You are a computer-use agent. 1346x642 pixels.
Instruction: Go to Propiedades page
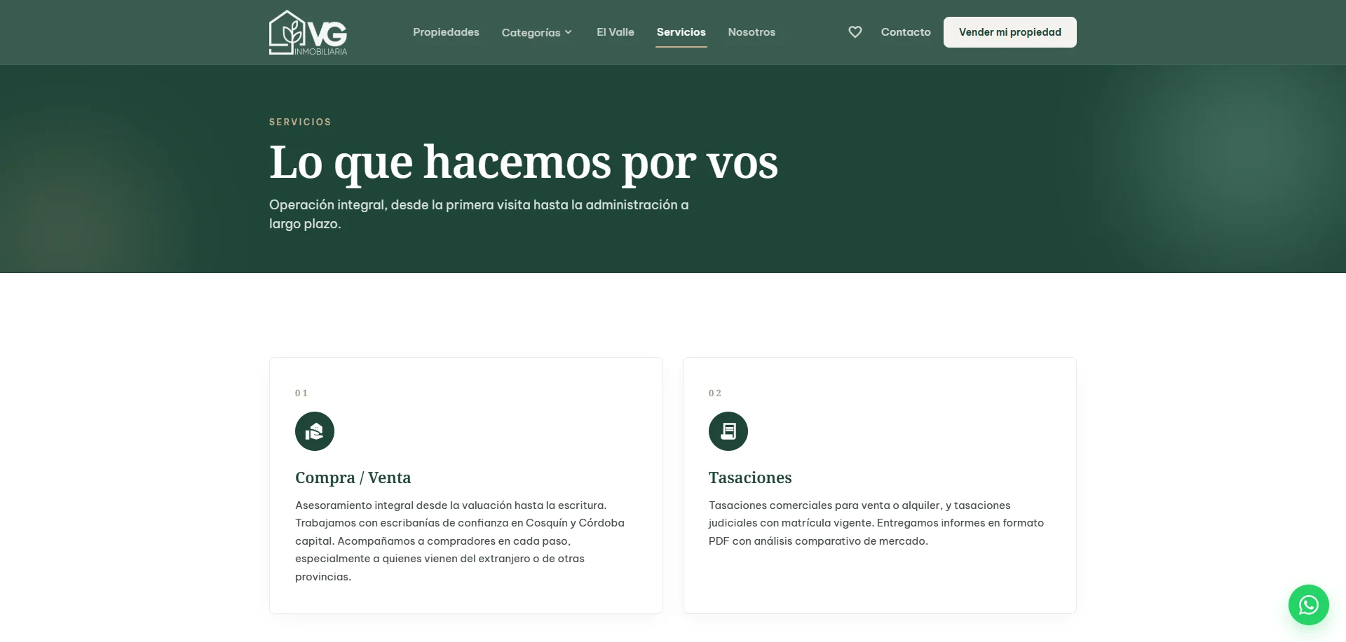click(446, 32)
